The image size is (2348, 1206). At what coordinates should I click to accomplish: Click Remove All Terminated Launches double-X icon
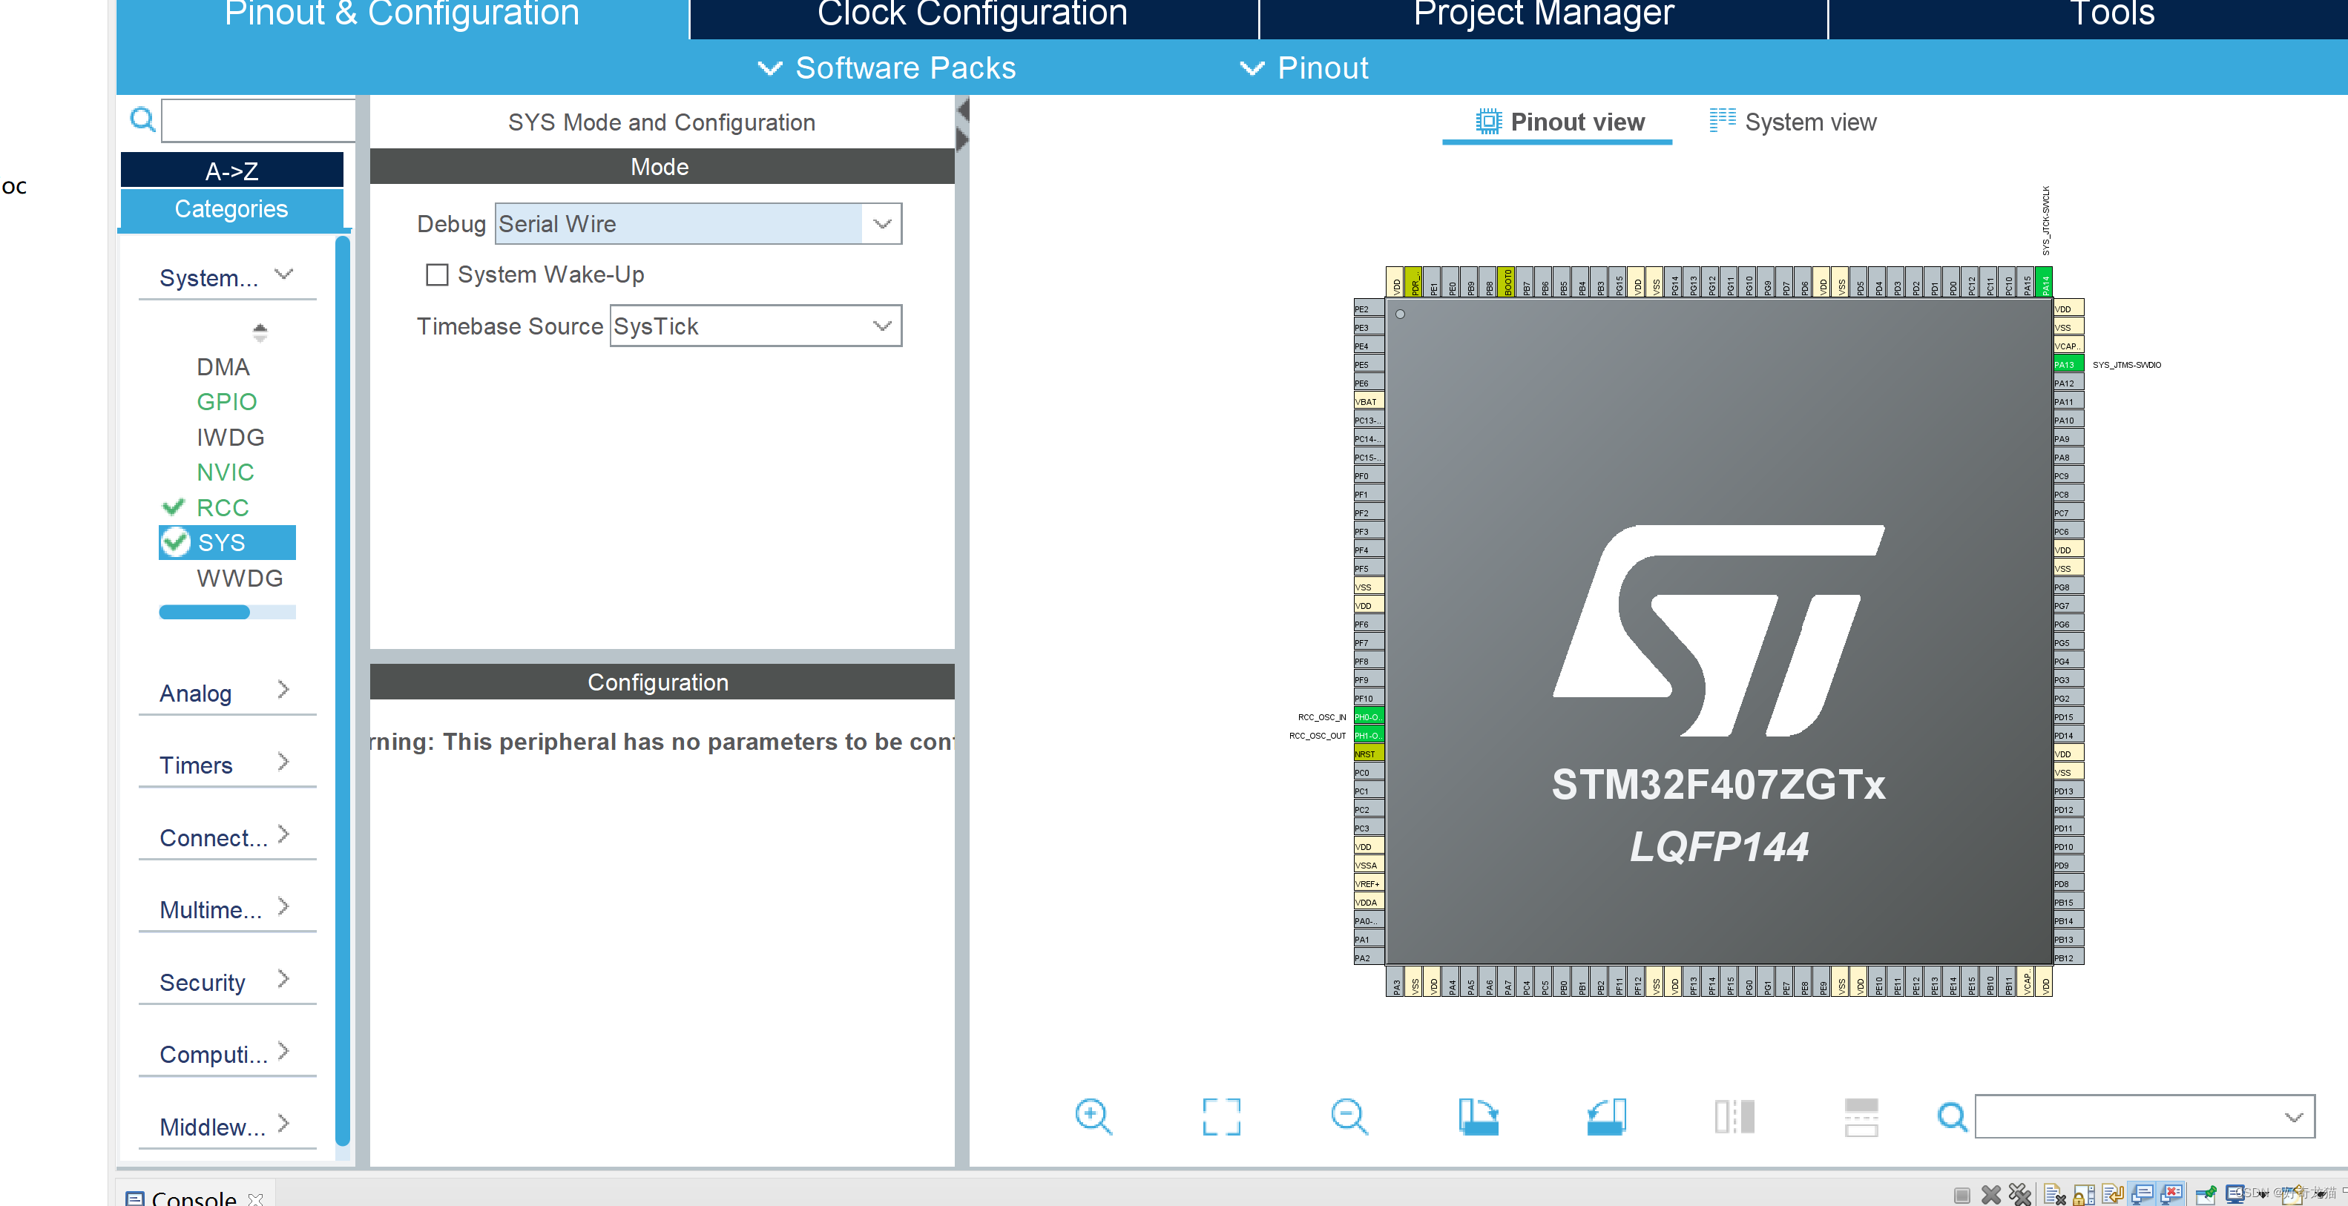(x=2020, y=1194)
